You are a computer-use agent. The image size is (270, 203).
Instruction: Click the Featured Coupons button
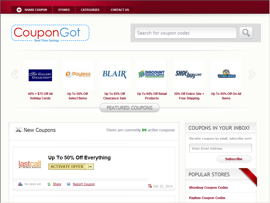(x=129, y=108)
